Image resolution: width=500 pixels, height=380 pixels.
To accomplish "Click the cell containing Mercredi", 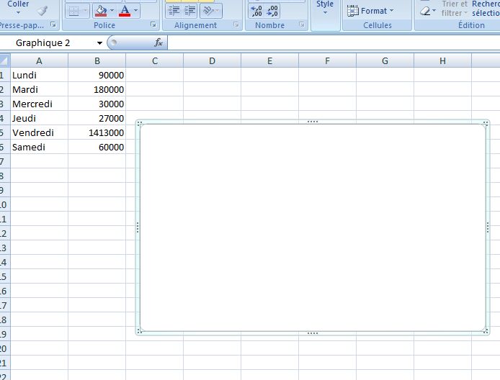I will coord(39,104).
